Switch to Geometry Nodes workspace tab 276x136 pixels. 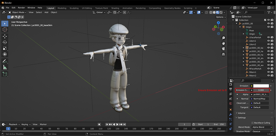coord(172,8)
